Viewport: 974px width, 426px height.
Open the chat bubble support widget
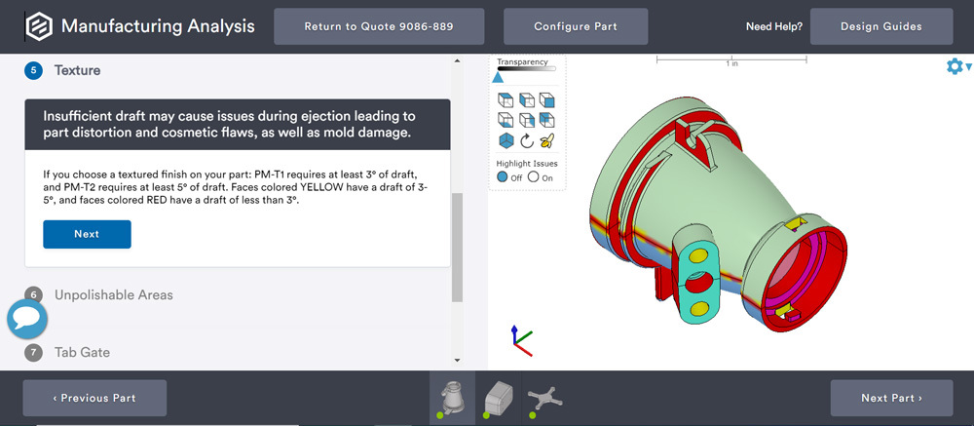27,319
